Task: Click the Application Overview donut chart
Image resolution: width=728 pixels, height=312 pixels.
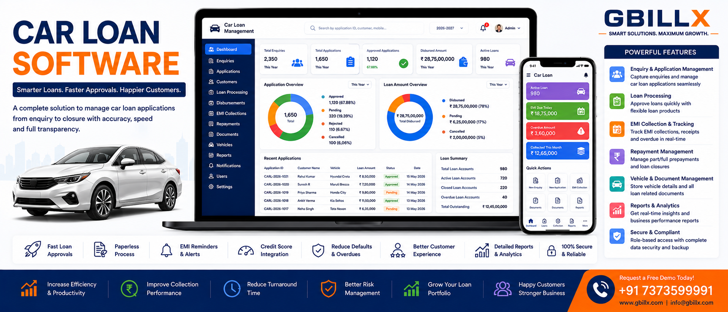Action: click(x=291, y=117)
